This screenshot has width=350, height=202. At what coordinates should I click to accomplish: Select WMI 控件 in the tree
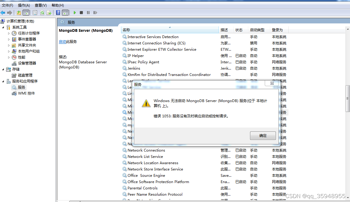[x=26, y=93]
